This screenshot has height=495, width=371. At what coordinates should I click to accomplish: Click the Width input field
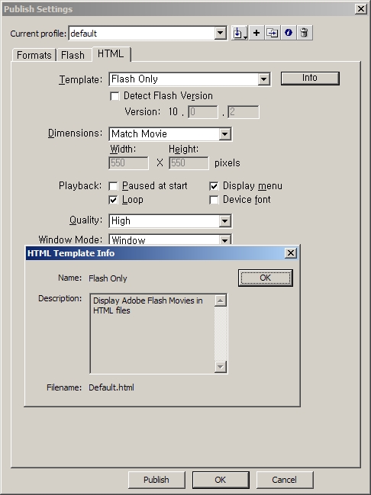128,163
